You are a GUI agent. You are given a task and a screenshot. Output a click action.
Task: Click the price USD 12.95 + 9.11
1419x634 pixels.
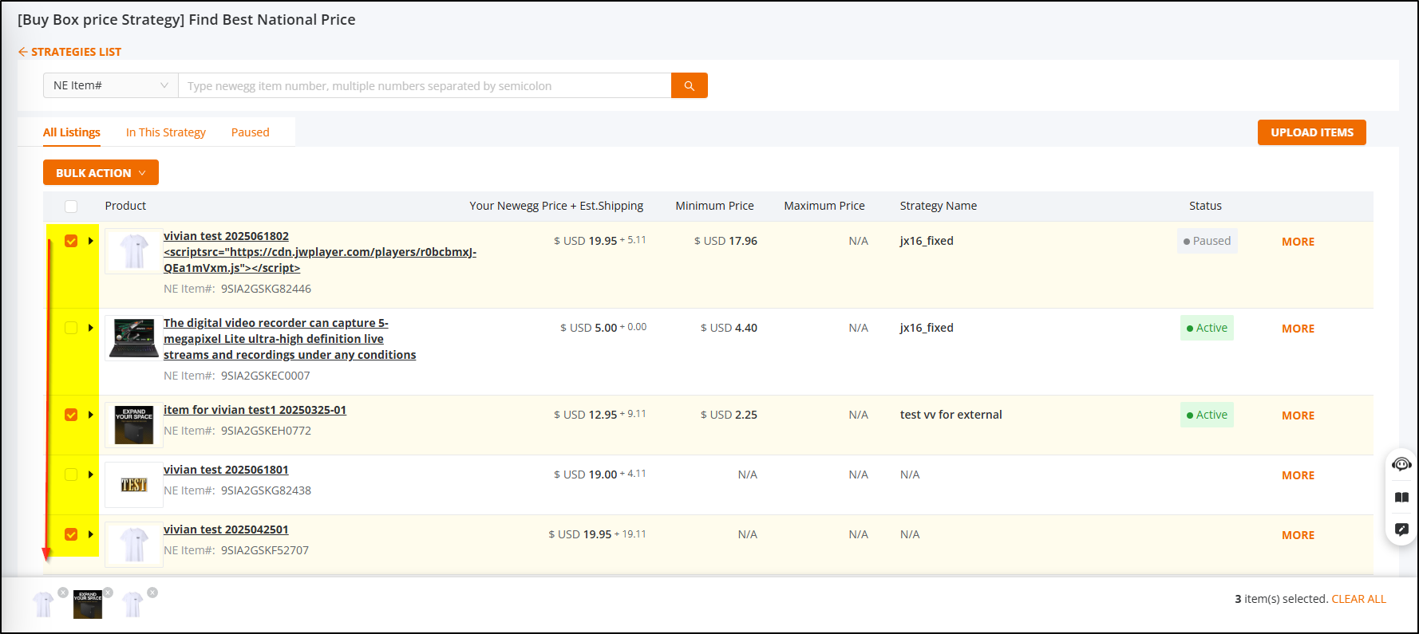tap(600, 415)
